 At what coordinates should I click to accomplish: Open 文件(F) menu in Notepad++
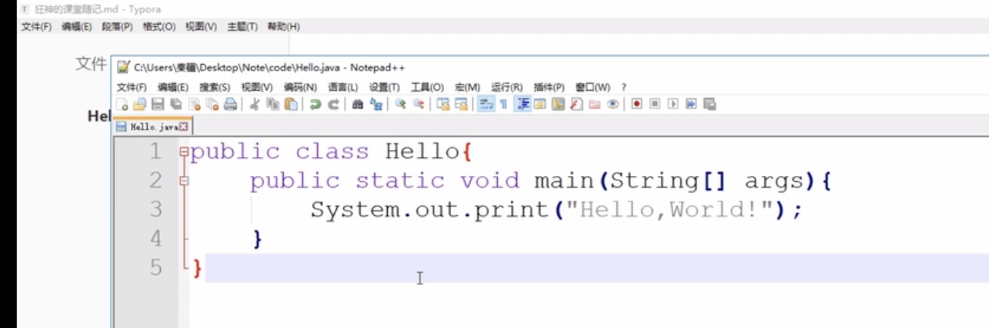point(132,87)
